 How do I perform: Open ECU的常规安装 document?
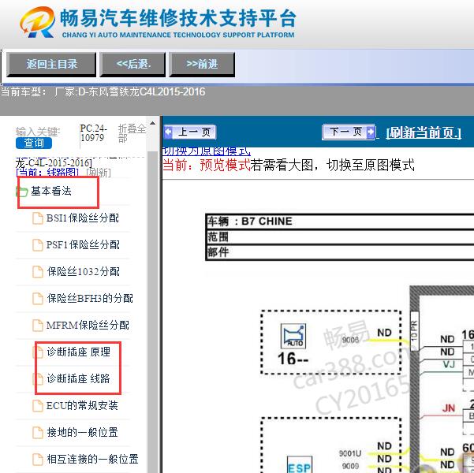pyautogui.click(x=82, y=406)
